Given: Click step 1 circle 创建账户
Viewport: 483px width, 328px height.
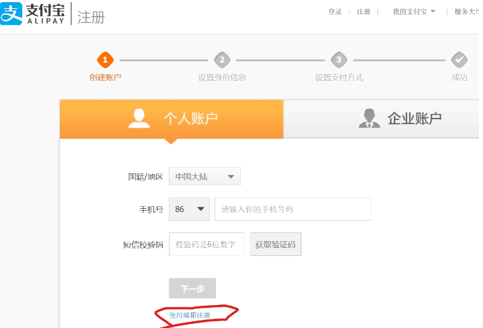Looking at the screenshot, I should coord(105,59).
